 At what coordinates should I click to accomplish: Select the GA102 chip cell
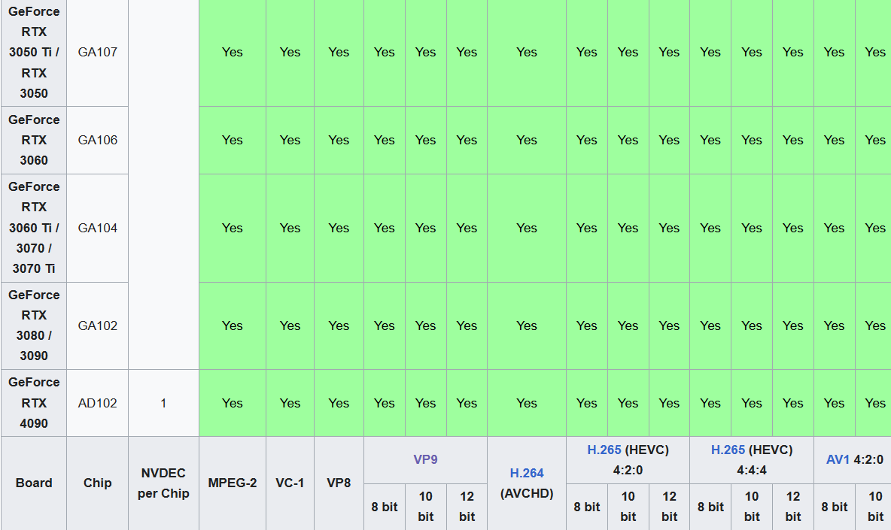click(98, 326)
